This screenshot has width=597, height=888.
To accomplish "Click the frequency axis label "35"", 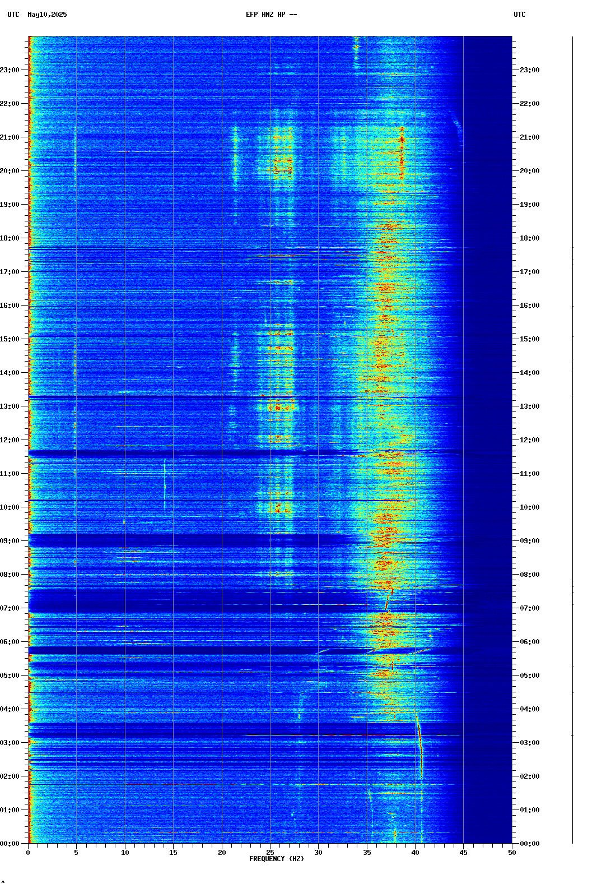I will click(367, 853).
